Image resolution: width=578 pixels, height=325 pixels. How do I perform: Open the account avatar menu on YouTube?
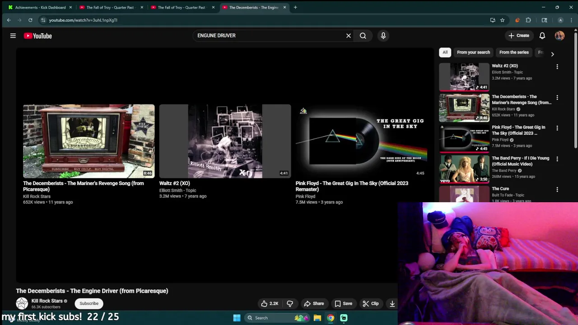click(x=559, y=36)
